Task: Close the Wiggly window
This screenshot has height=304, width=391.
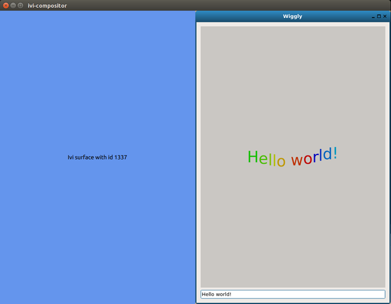Action: [385, 16]
